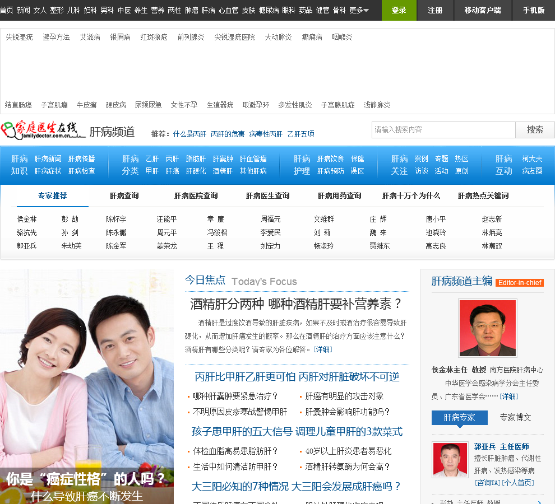Open 柯大夫 in blue navigation
Image resolution: width=555 pixels, height=504 pixels.
click(x=533, y=159)
